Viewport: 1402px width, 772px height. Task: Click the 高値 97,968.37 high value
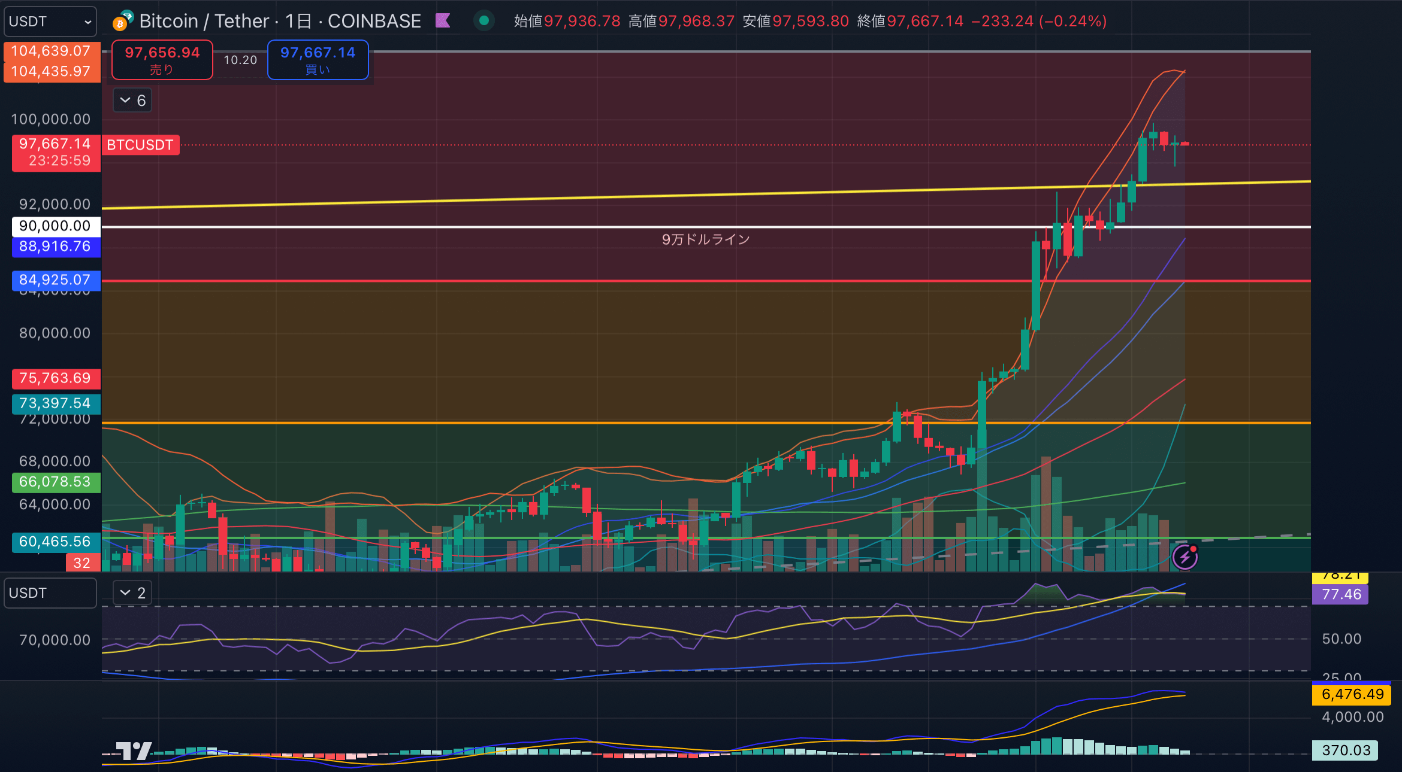[x=681, y=21]
